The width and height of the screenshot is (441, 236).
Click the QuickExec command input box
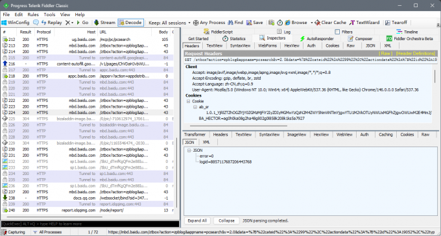pos(90,224)
